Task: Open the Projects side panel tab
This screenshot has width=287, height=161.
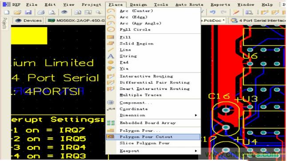Action: pyautogui.click(x=5, y=23)
